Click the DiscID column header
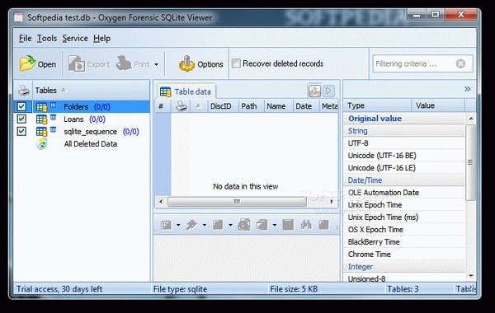Viewport: 495px width, 313px height. [223, 106]
